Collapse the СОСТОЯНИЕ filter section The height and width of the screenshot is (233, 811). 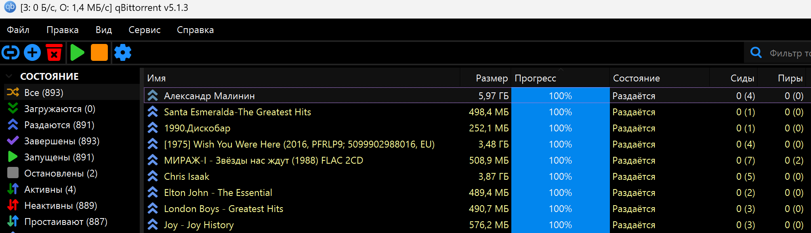pyautogui.click(x=9, y=76)
